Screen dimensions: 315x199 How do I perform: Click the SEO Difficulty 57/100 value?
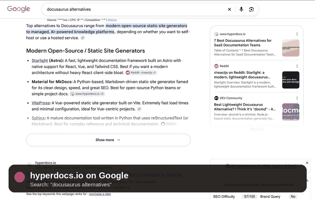249,197
